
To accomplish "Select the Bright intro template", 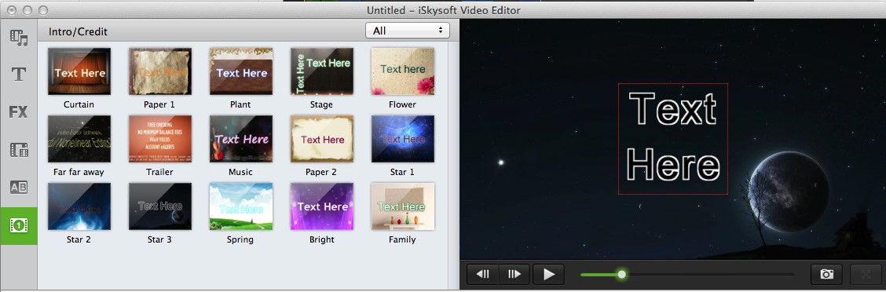I will pos(321,206).
